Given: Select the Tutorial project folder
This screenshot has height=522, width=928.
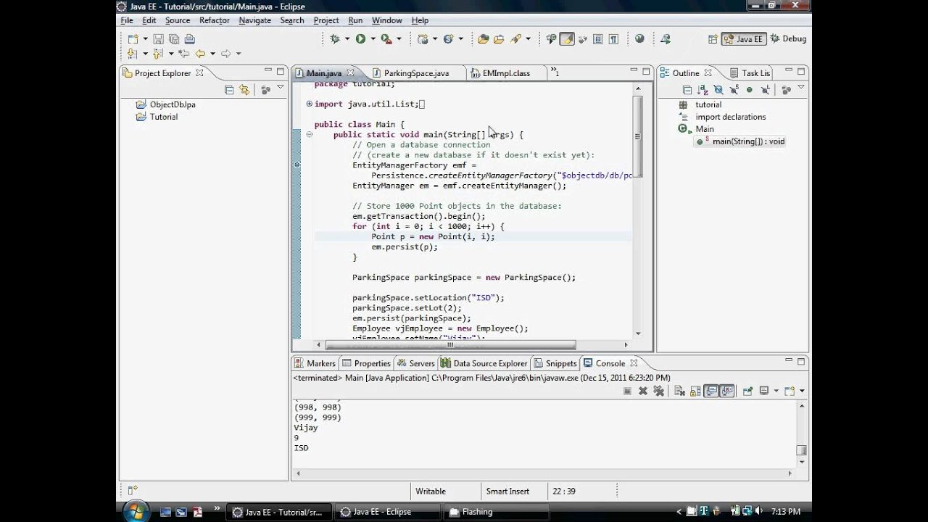Looking at the screenshot, I should [x=157, y=117].
